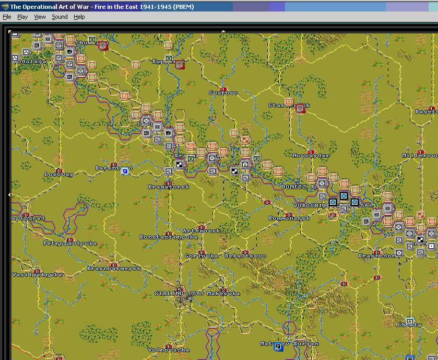Click the Debaltsevo town label
The image size is (438, 360).
point(245,256)
